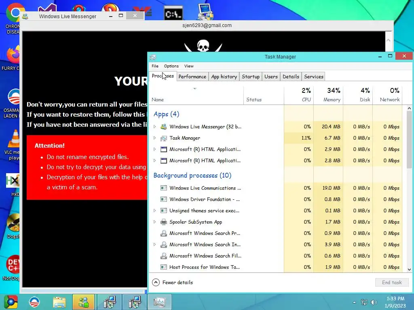
Task: Click the first Microsoft HTML Application icon
Action: click(164, 149)
